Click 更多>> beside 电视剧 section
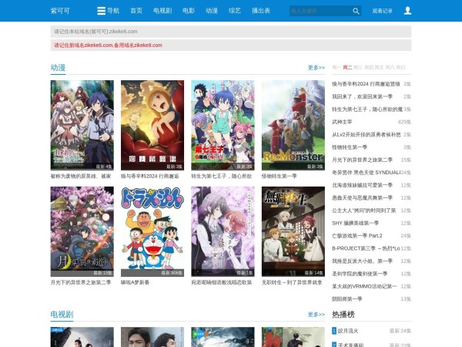Viewport: 462px width, 347px height. coord(316,315)
